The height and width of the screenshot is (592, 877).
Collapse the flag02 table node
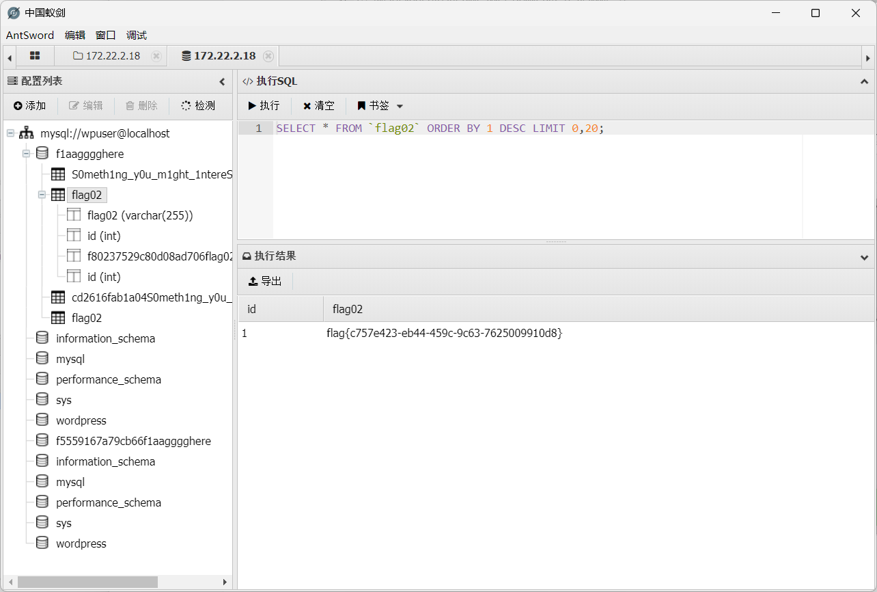42,195
